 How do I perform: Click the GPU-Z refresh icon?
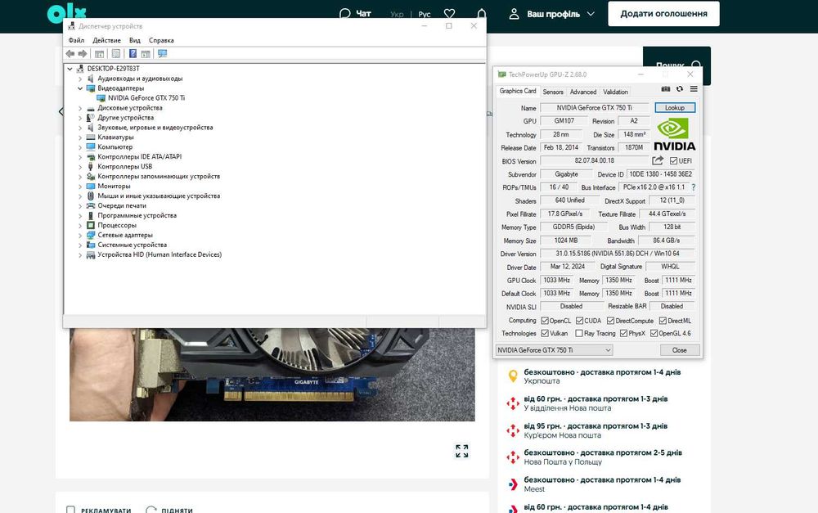(680, 89)
